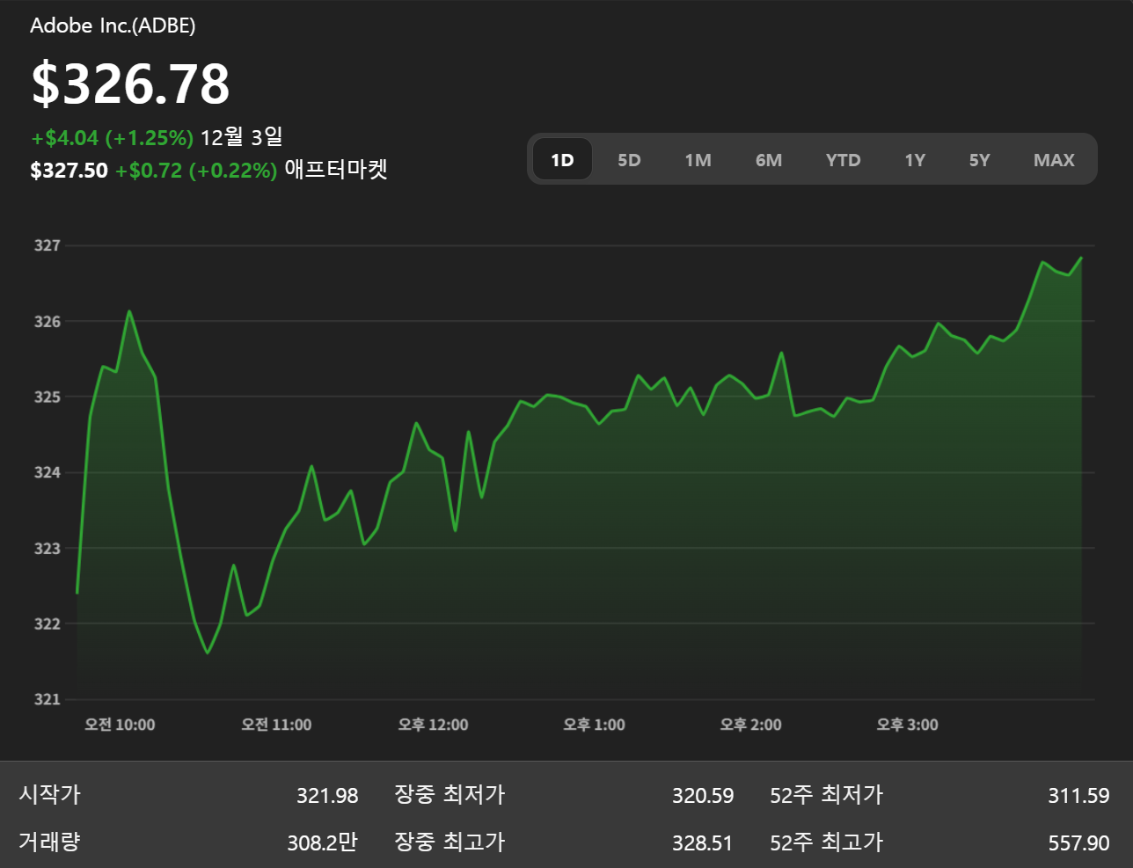Select the YTD range tab
This screenshot has width=1133, height=868.
[843, 160]
